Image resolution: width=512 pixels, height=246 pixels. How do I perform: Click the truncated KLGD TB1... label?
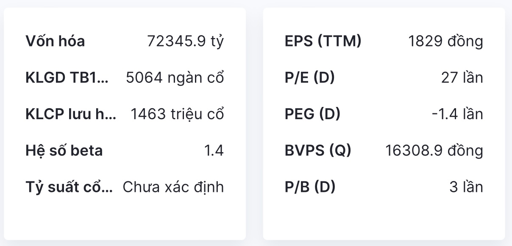[x=67, y=78]
